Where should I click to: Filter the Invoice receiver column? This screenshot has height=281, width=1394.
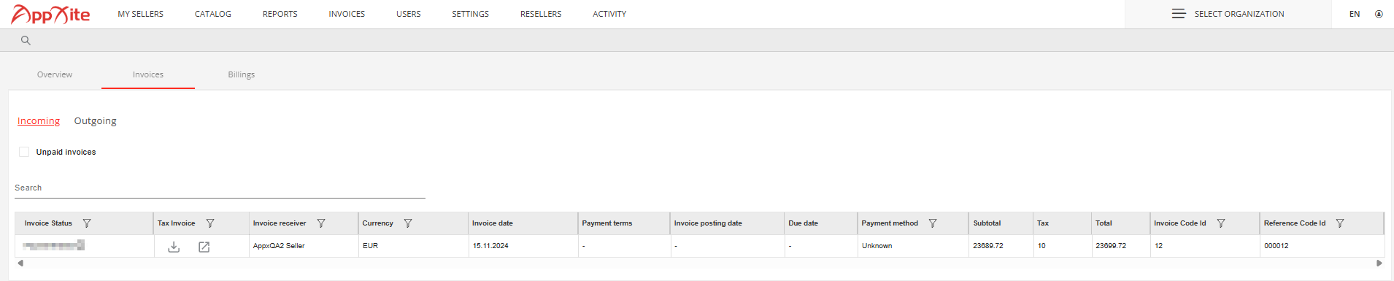click(321, 223)
